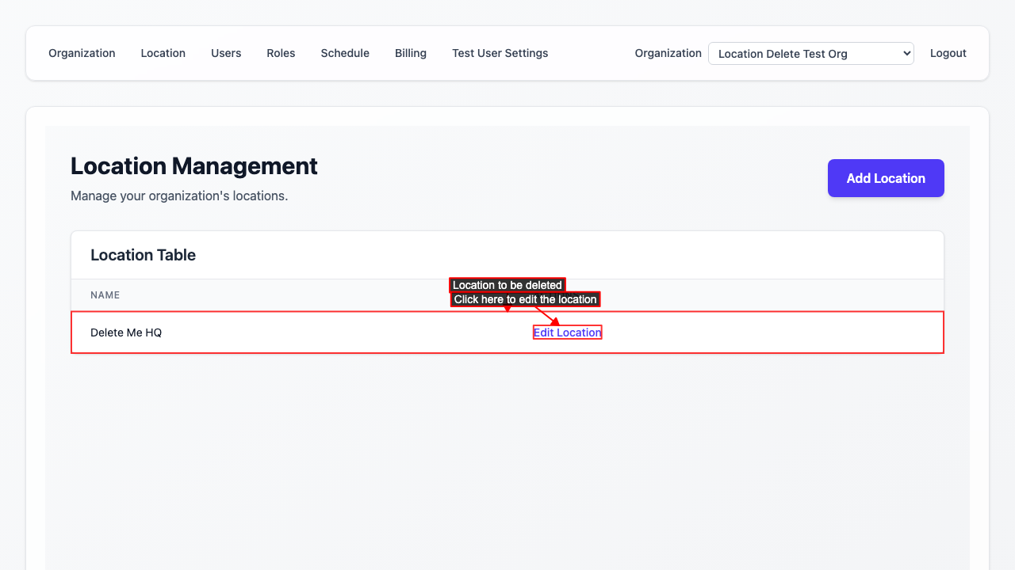Screen dimensions: 1015x570
Task: Log out using the Logout link
Action: pos(948,53)
